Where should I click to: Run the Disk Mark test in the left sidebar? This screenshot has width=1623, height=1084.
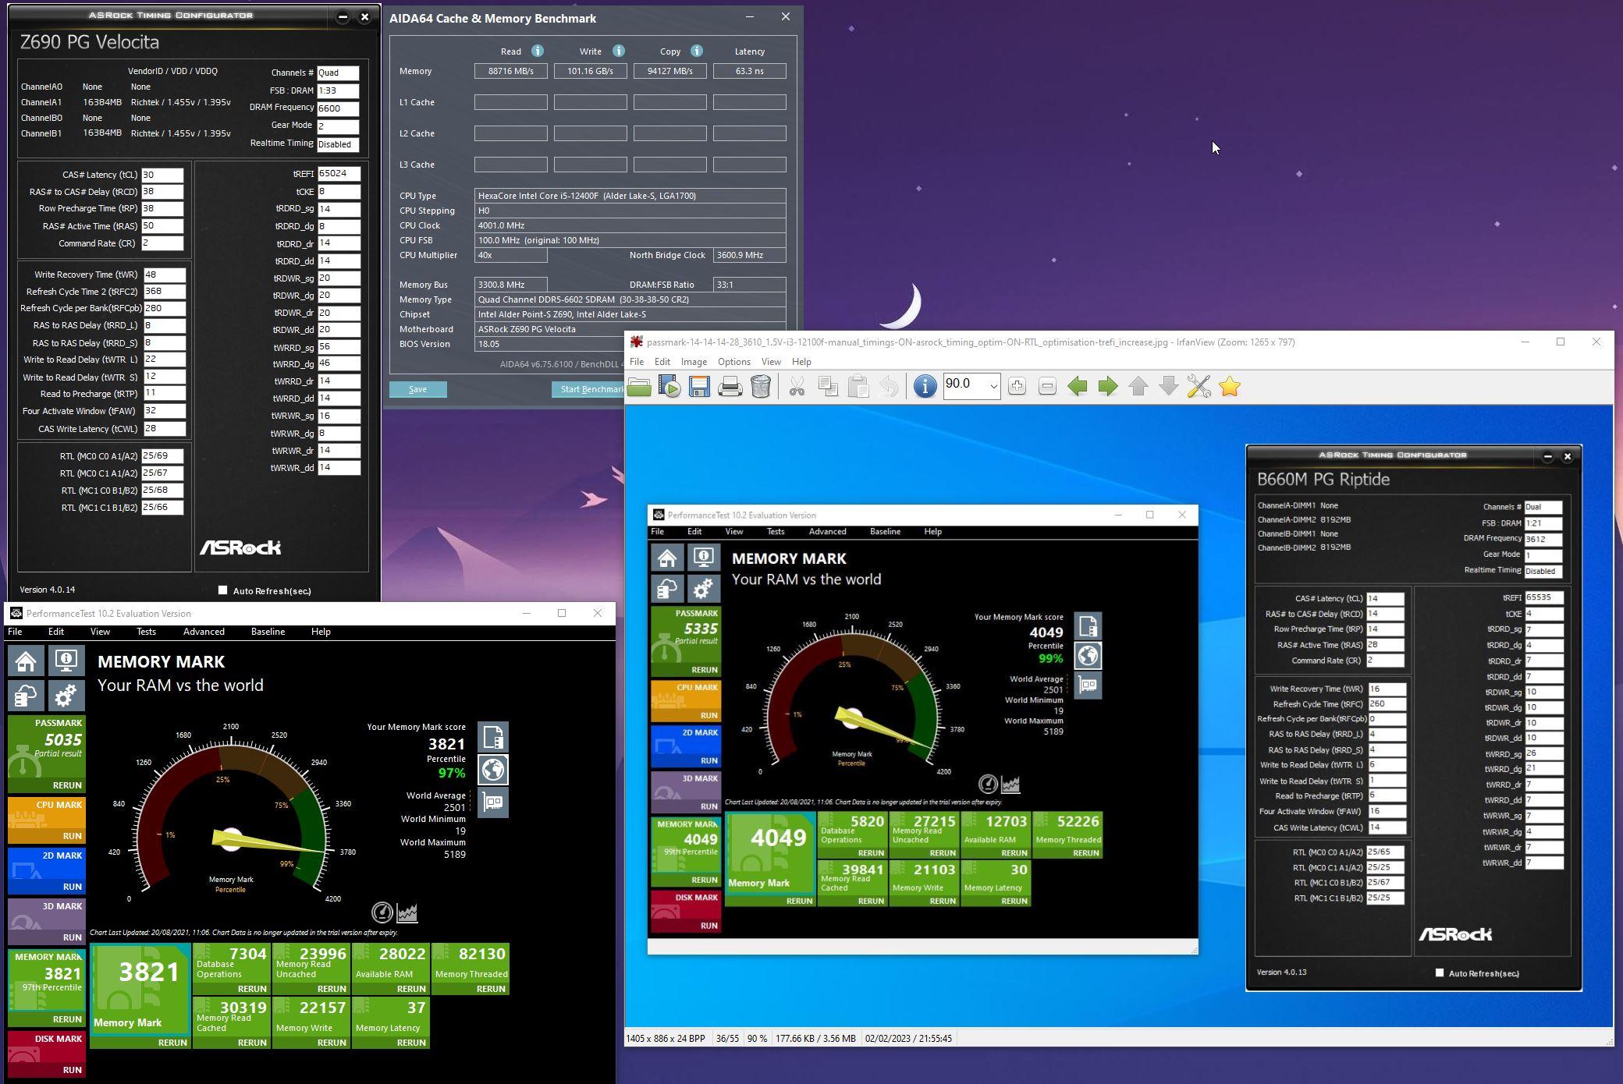pos(73,1070)
